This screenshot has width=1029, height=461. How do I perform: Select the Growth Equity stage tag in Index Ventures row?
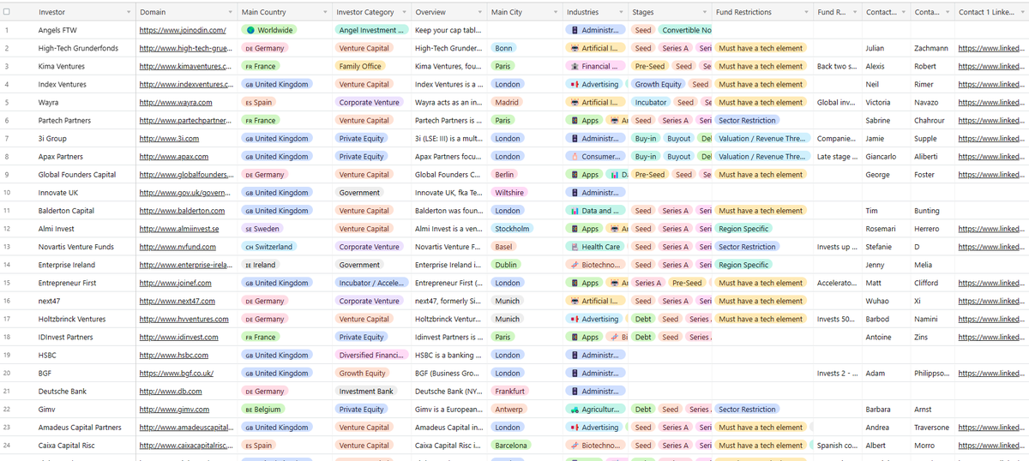coord(659,84)
